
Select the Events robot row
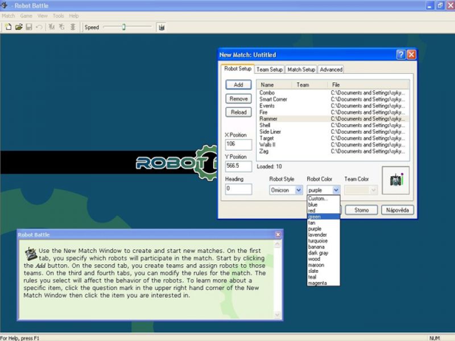(x=333, y=106)
